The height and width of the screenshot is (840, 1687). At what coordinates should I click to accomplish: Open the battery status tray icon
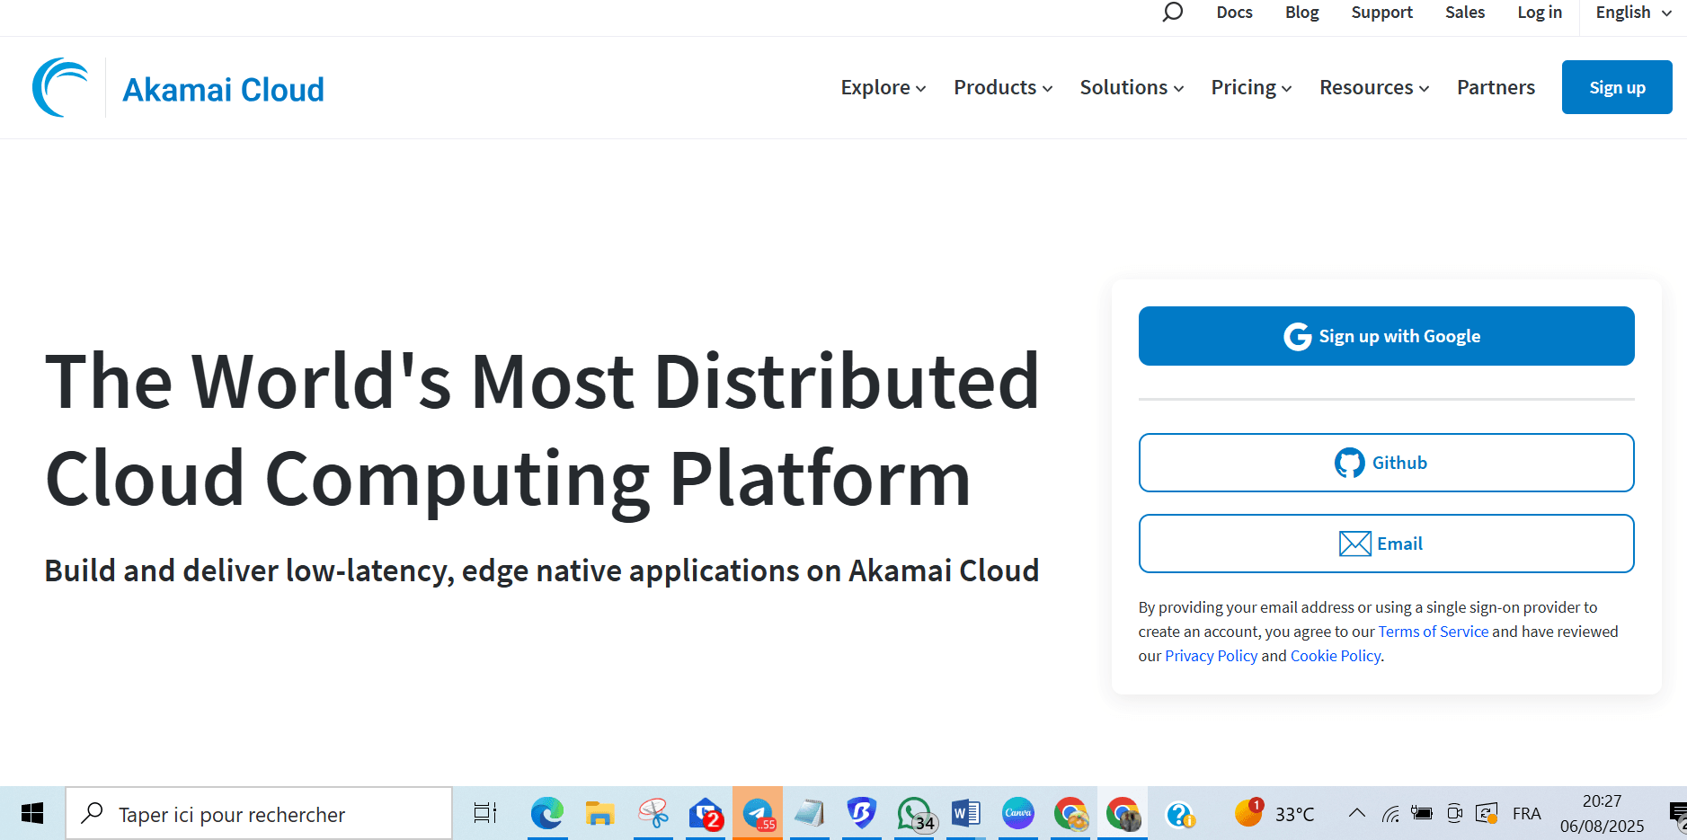click(x=1422, y=813)
